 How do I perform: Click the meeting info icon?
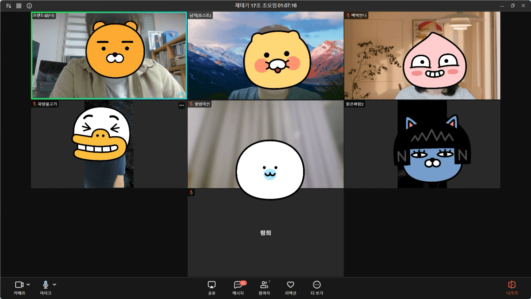click(x=29, y=6)
